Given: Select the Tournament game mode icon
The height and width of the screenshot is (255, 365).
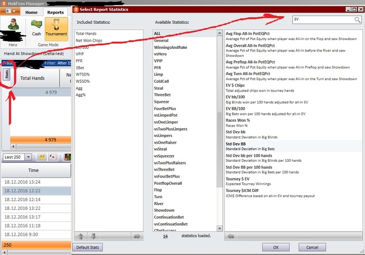Looking at the screenshot, I should point(56,29).
